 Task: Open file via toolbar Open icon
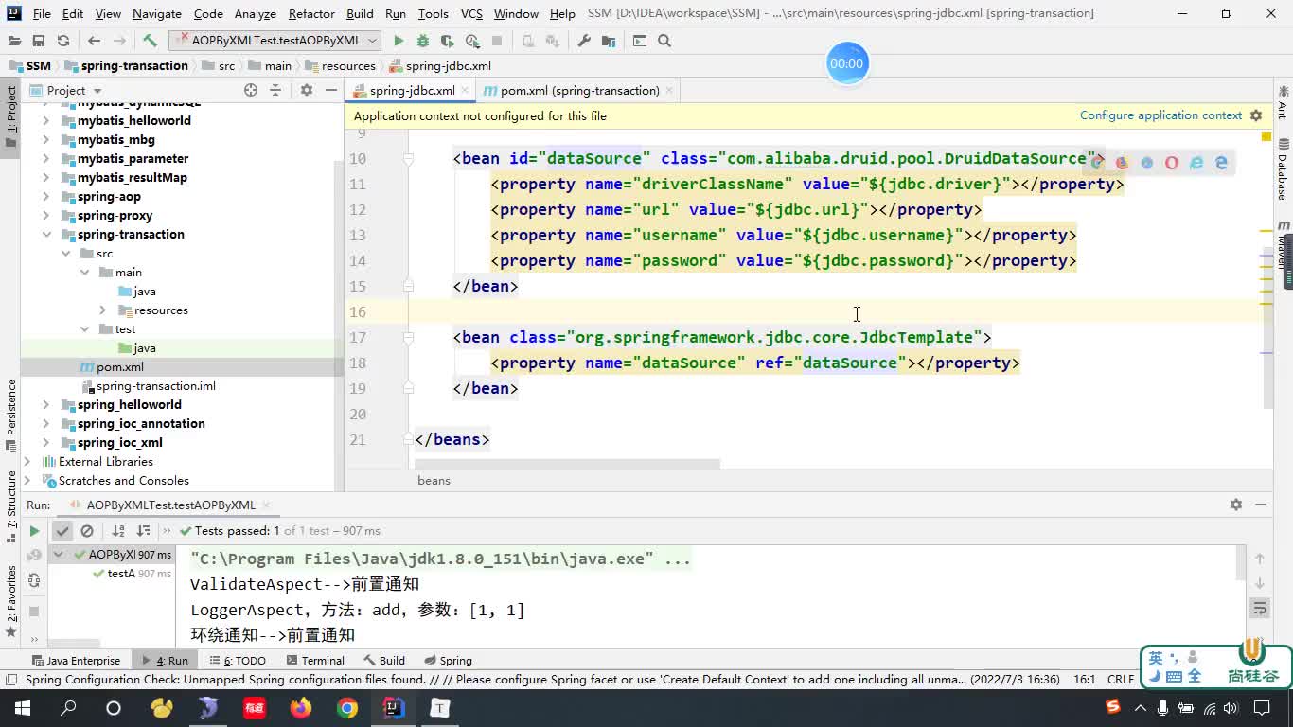(x=14, y=41)
